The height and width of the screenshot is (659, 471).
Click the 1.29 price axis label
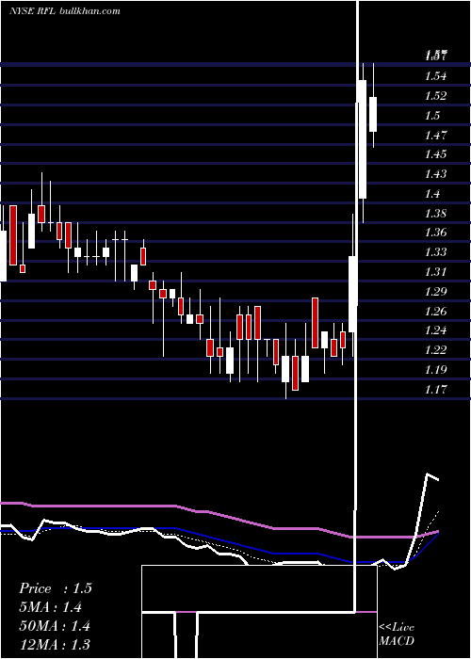point(435,291)
